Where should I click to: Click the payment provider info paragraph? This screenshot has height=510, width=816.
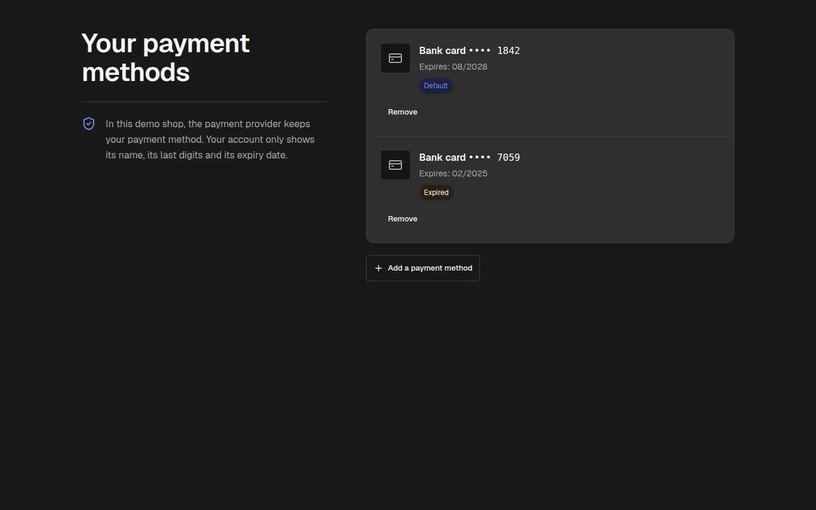[x=210, y=139]
